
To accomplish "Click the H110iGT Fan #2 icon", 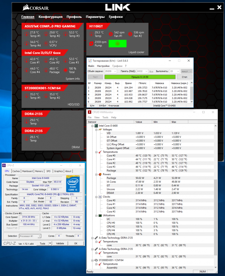I will click(130, 34).
